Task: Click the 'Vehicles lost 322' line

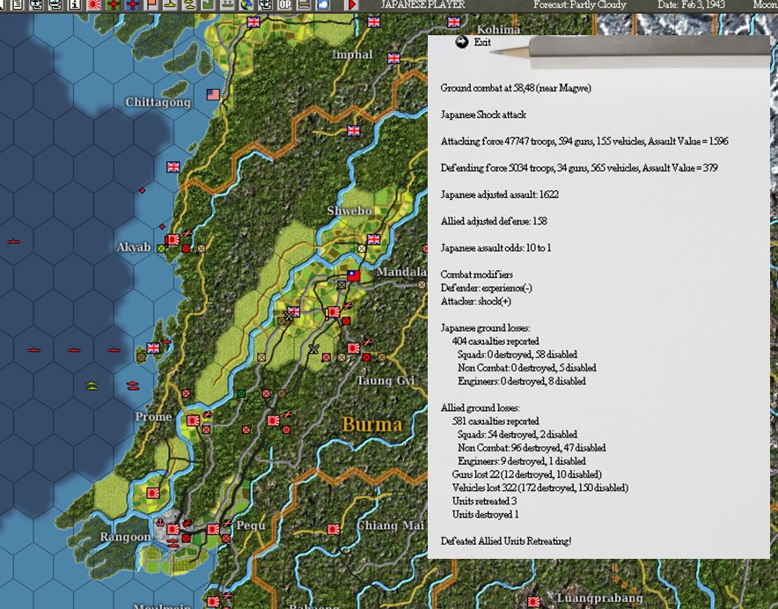Action: (539, 488)
